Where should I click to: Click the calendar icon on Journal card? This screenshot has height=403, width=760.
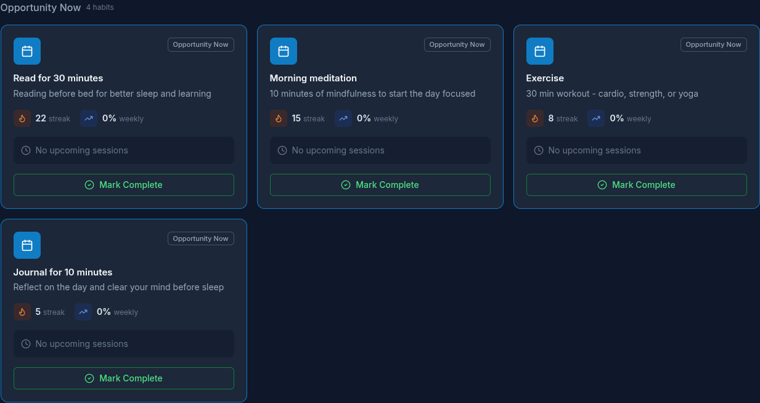(x=27, y=245)
